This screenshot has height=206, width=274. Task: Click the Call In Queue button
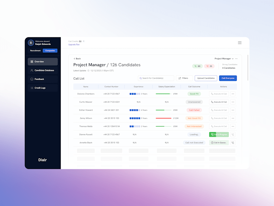click(219, 142)
